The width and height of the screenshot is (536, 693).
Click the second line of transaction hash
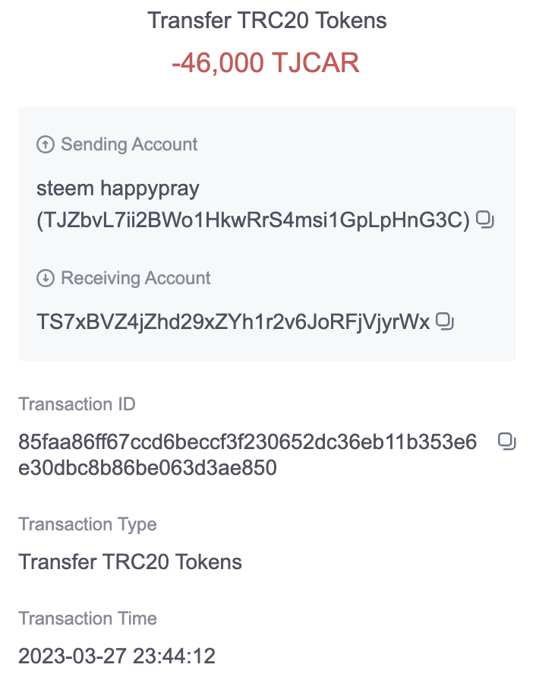147,467
